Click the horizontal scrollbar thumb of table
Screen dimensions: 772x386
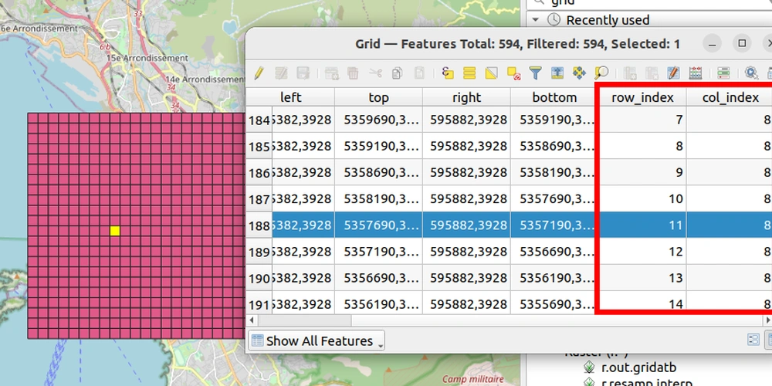(305, 320)
